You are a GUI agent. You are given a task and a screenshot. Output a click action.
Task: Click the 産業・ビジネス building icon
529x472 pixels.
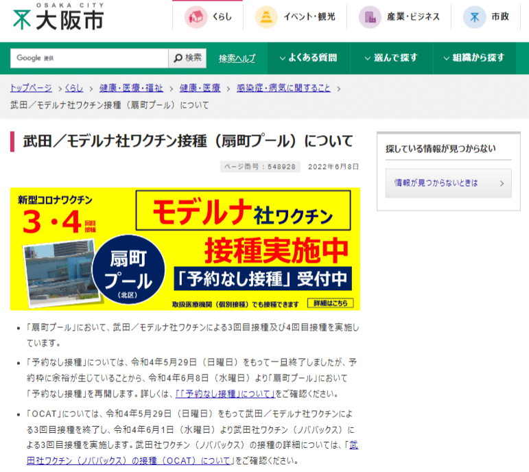coord(371,17)
